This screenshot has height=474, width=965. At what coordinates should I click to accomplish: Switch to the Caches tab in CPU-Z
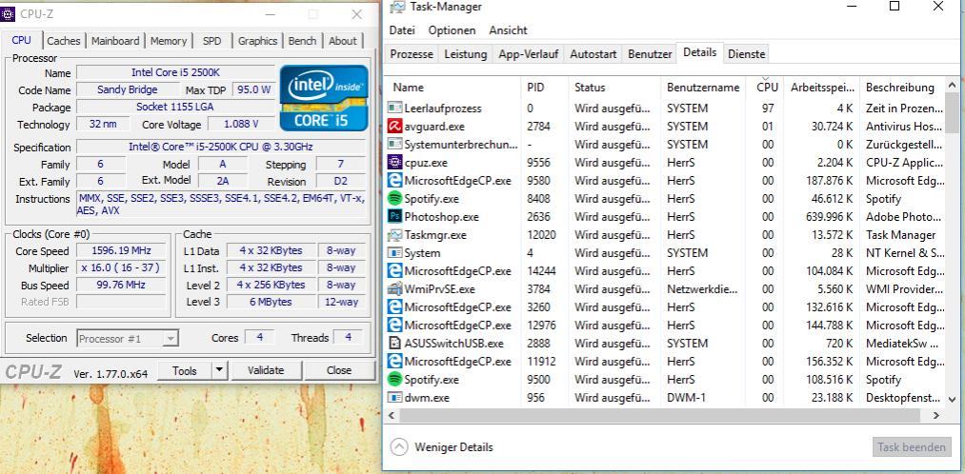(x=64, y=41)
